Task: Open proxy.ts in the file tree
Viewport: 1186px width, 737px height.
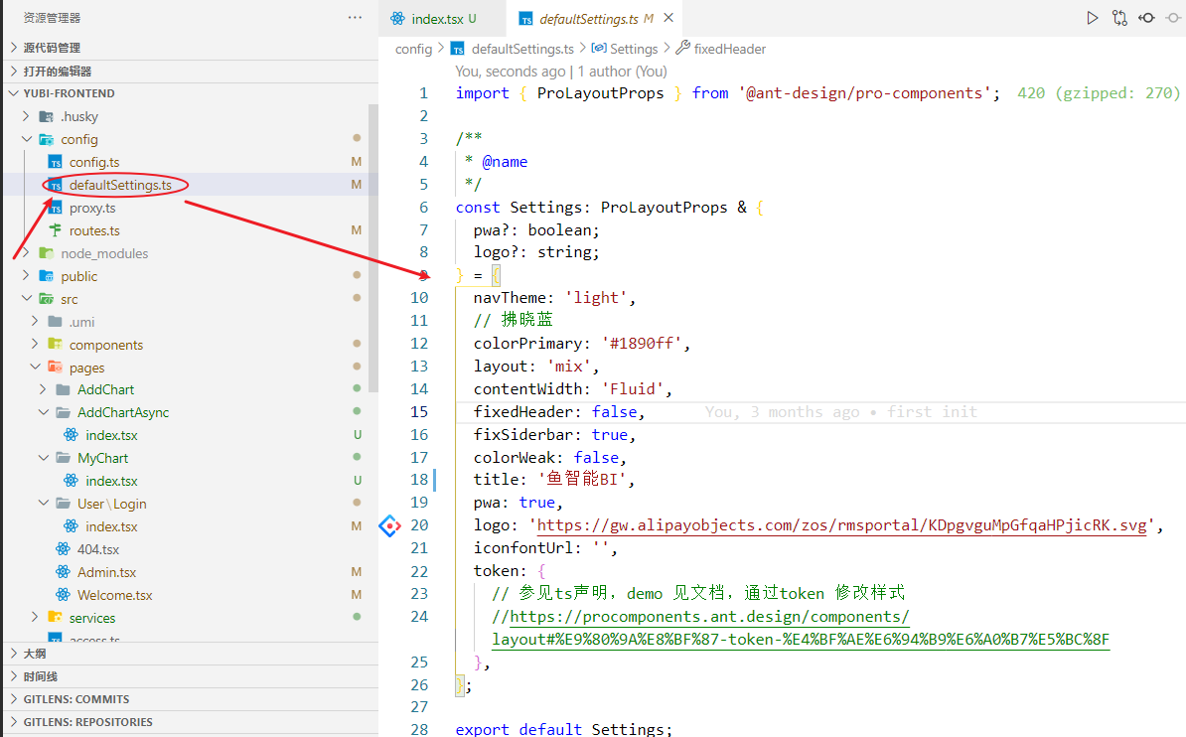Action: [x=91, y=208]
